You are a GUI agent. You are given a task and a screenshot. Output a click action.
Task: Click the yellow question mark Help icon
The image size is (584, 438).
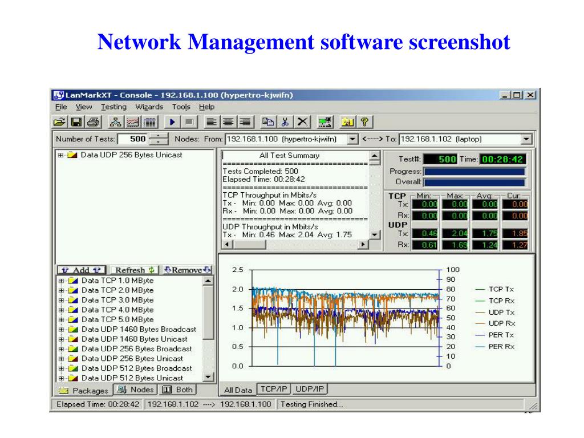click(364, 122)
